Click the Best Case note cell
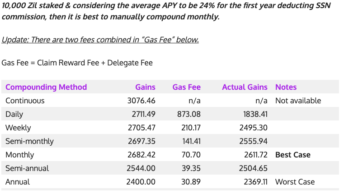Image resolution: width=344 pixels, height=194 pixels. (x=293, y=155)
